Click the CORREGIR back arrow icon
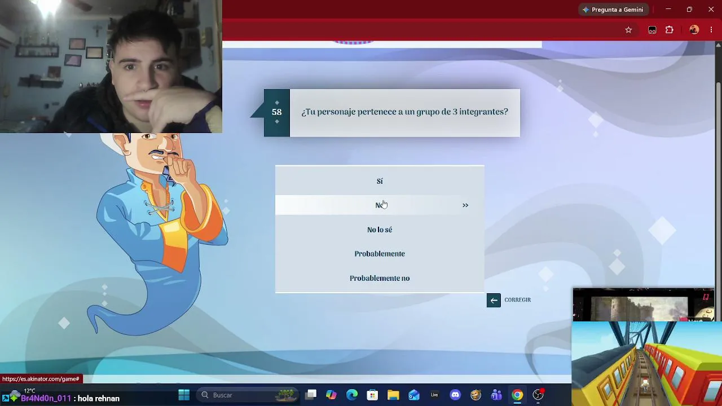Screen dimensions: 722x406 tap(494, 300)
